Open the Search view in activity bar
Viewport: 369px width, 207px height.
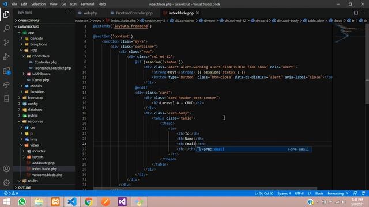tap(6, 29)
